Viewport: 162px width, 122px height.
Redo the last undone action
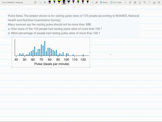[150, 2]
